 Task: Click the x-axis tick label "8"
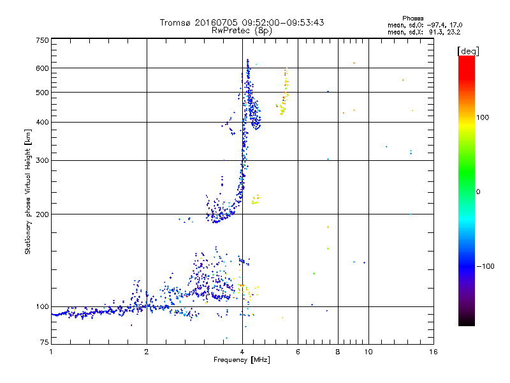coord(338,352)
